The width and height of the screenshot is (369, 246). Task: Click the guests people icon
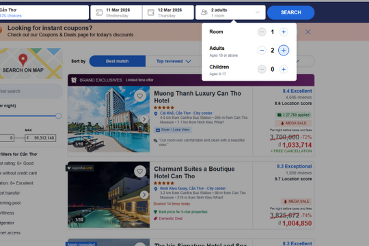click(x=204, y=12)
